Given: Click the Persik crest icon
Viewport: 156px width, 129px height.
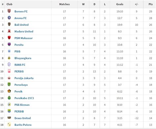Looking at the screenshot, I should (9, 91).
